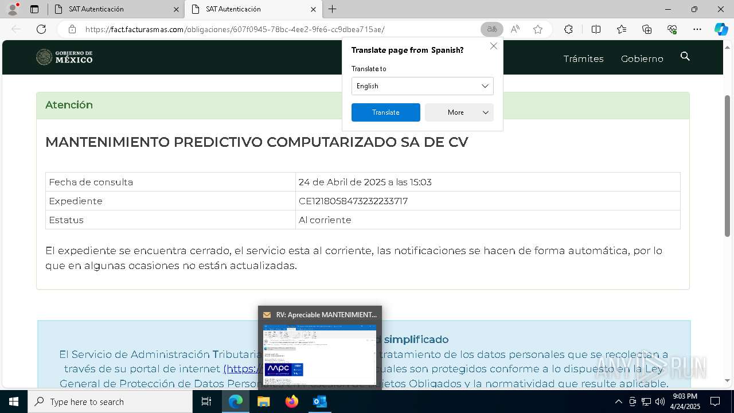The image size is (734, 413).
Task: Click the Fecha de consulta cell
Action: click(170, 182)
